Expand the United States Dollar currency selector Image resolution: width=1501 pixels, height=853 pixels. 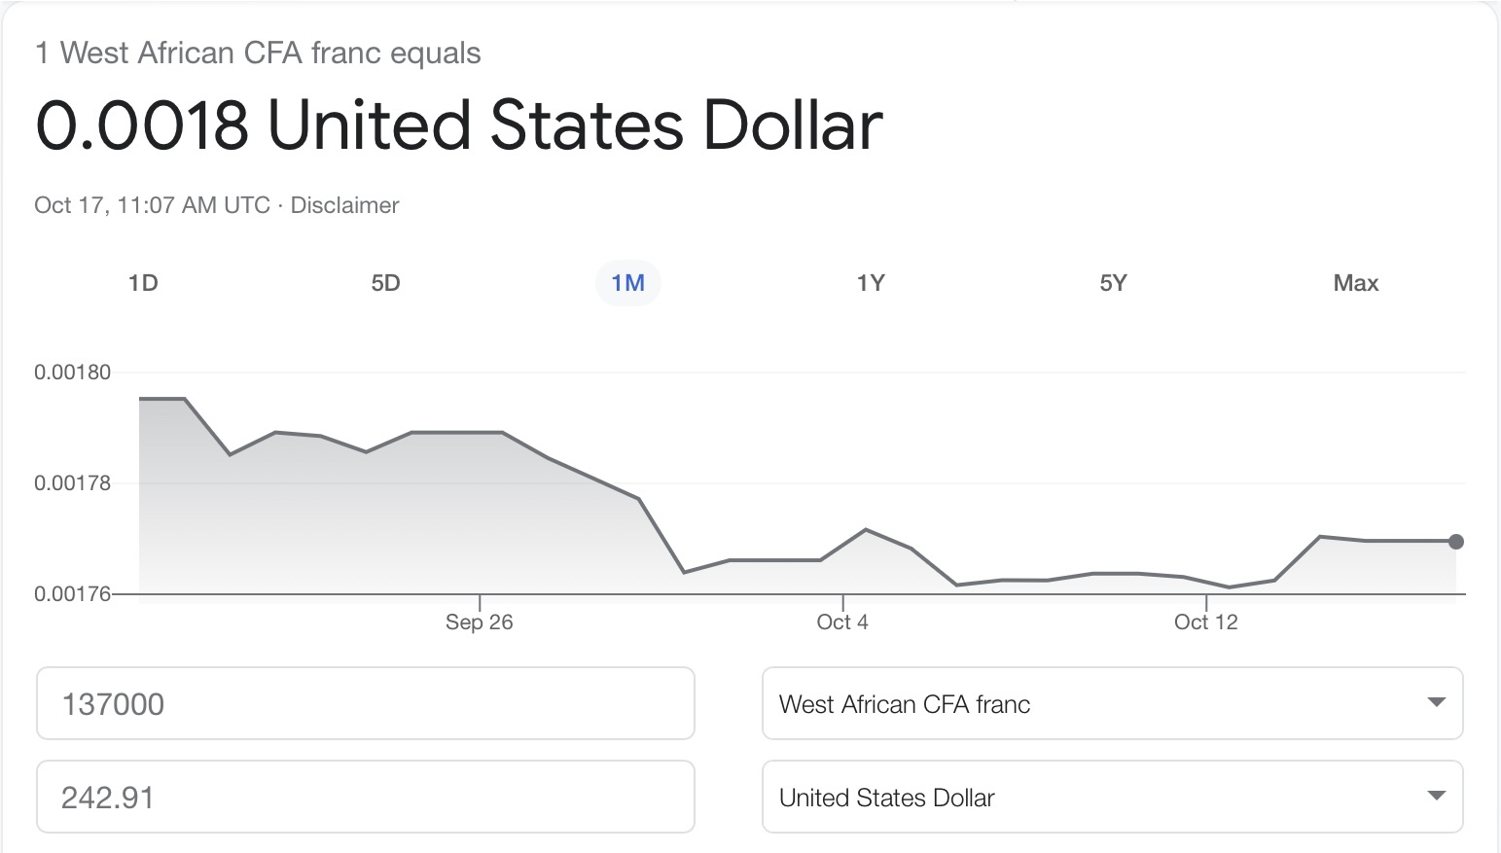coord(1112,798)
